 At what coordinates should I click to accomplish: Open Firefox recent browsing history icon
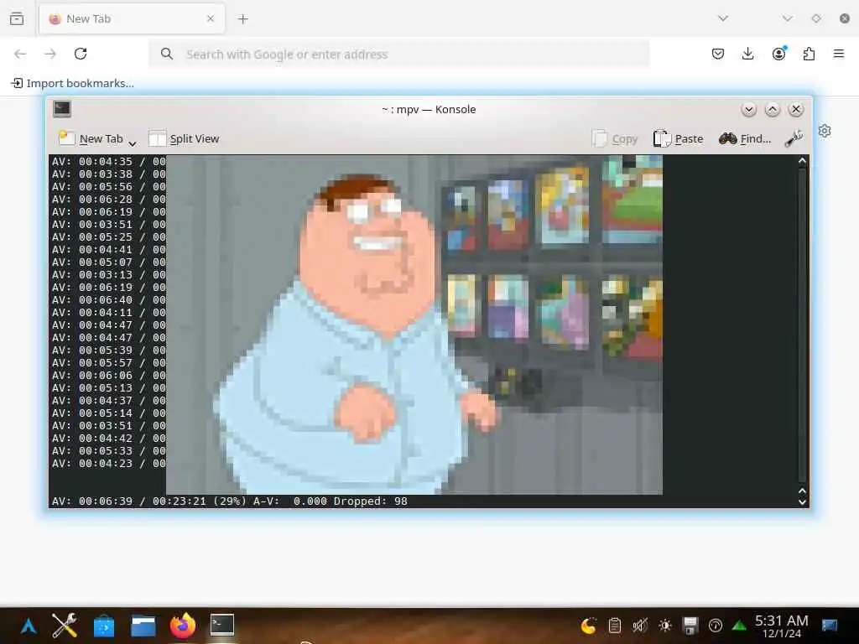[x=17, y=18]
